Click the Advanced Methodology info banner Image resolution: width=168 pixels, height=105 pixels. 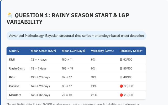coord(76,36)
